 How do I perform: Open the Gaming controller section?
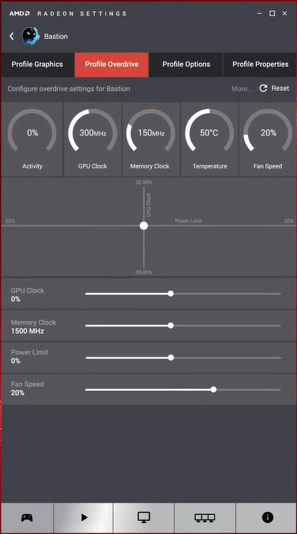27,518
